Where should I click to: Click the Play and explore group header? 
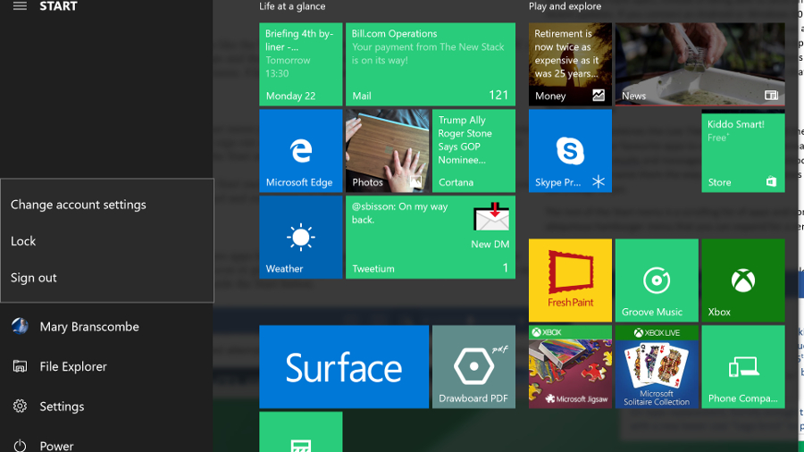(x=565, y=6)
